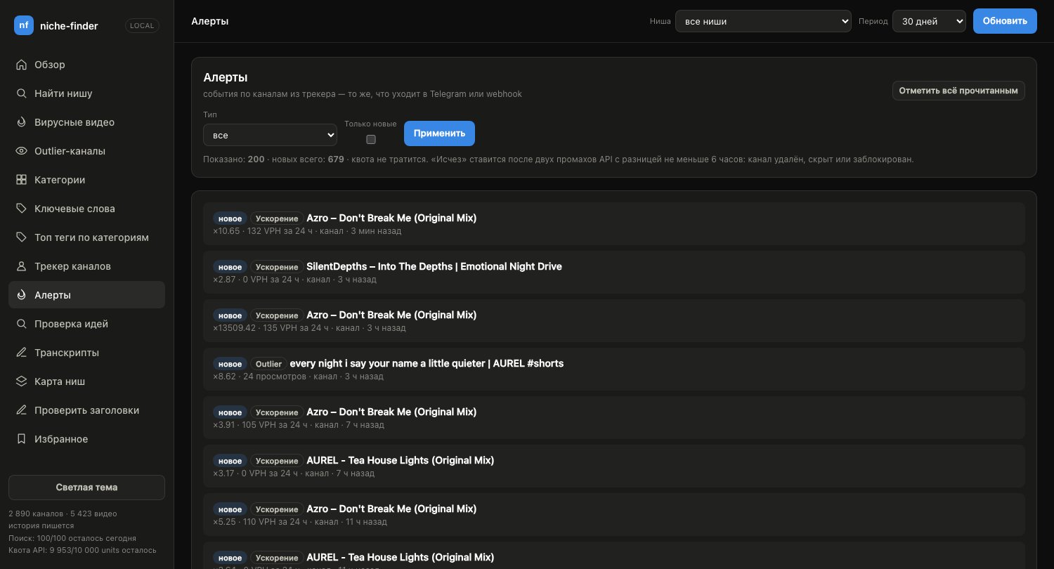This screenshot has height=569, width=1054.
Task: Click the flame icon beside Вирусные видео
Action: 21,122
